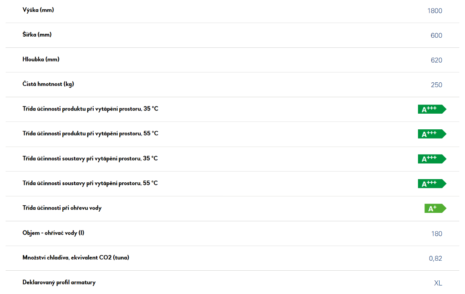
Task: Click the CO2 equivalent value 0,82
Action: click(435, 258)
